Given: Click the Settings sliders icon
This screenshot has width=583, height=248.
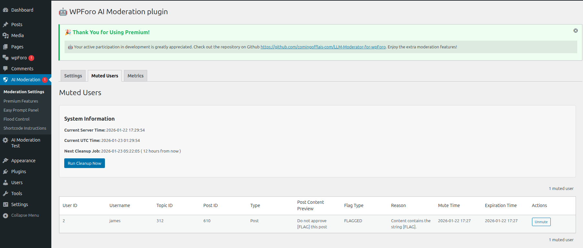Looking at the screenshot, I should [x=5, y=204].
